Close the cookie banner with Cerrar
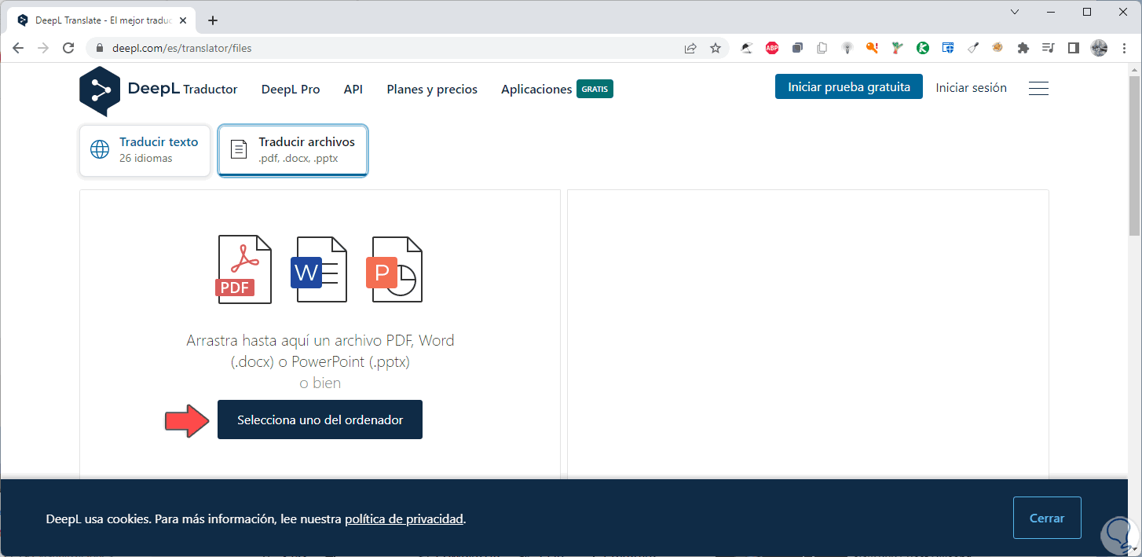The image size is (1142, 557). click(x=1047, y=518)
